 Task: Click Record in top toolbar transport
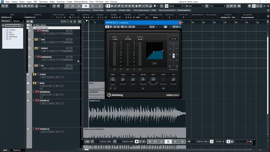[x=100, y=6]
